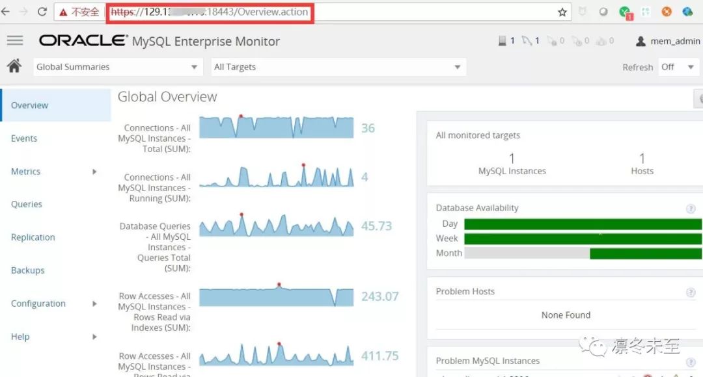Click the browser address bar URL
703x377 pixels.
pyautogui.click(x=210, y=12)
